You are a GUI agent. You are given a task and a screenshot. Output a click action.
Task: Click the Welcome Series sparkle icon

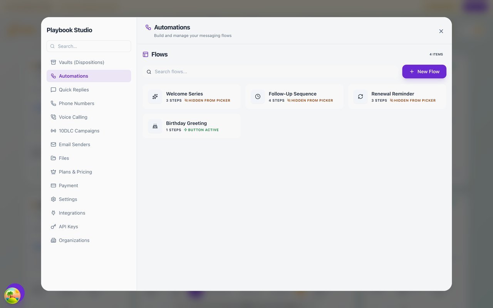pyautogui.click(x=155, y=97)
